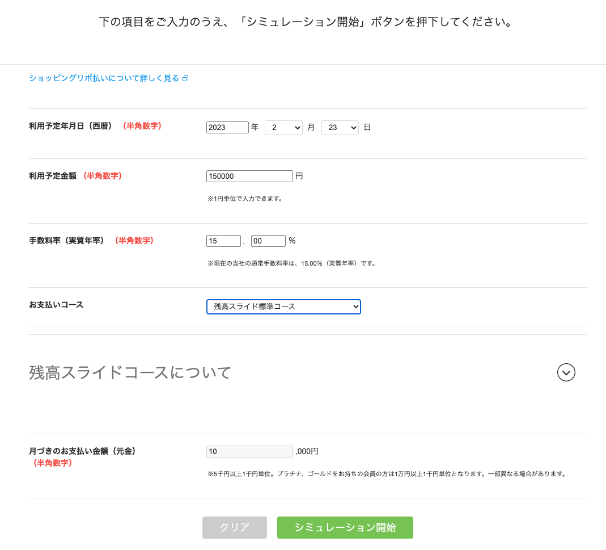
Task: Click the 月づきのお支払い金額 field showing 10
Action: 249,451
